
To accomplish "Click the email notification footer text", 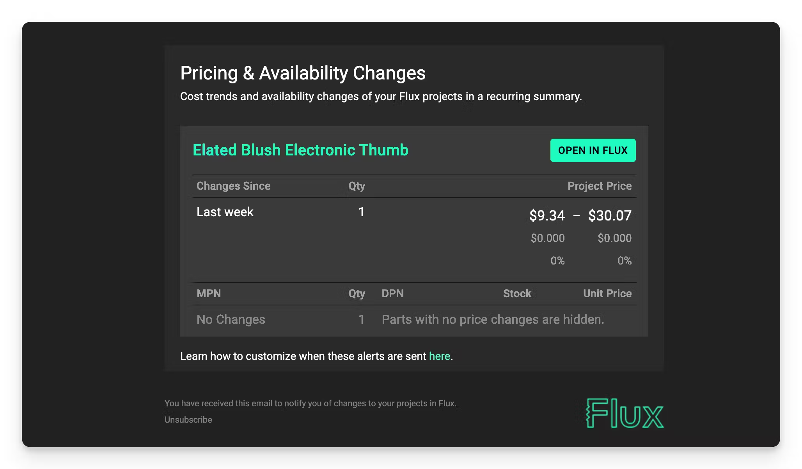I will (311, 403).
